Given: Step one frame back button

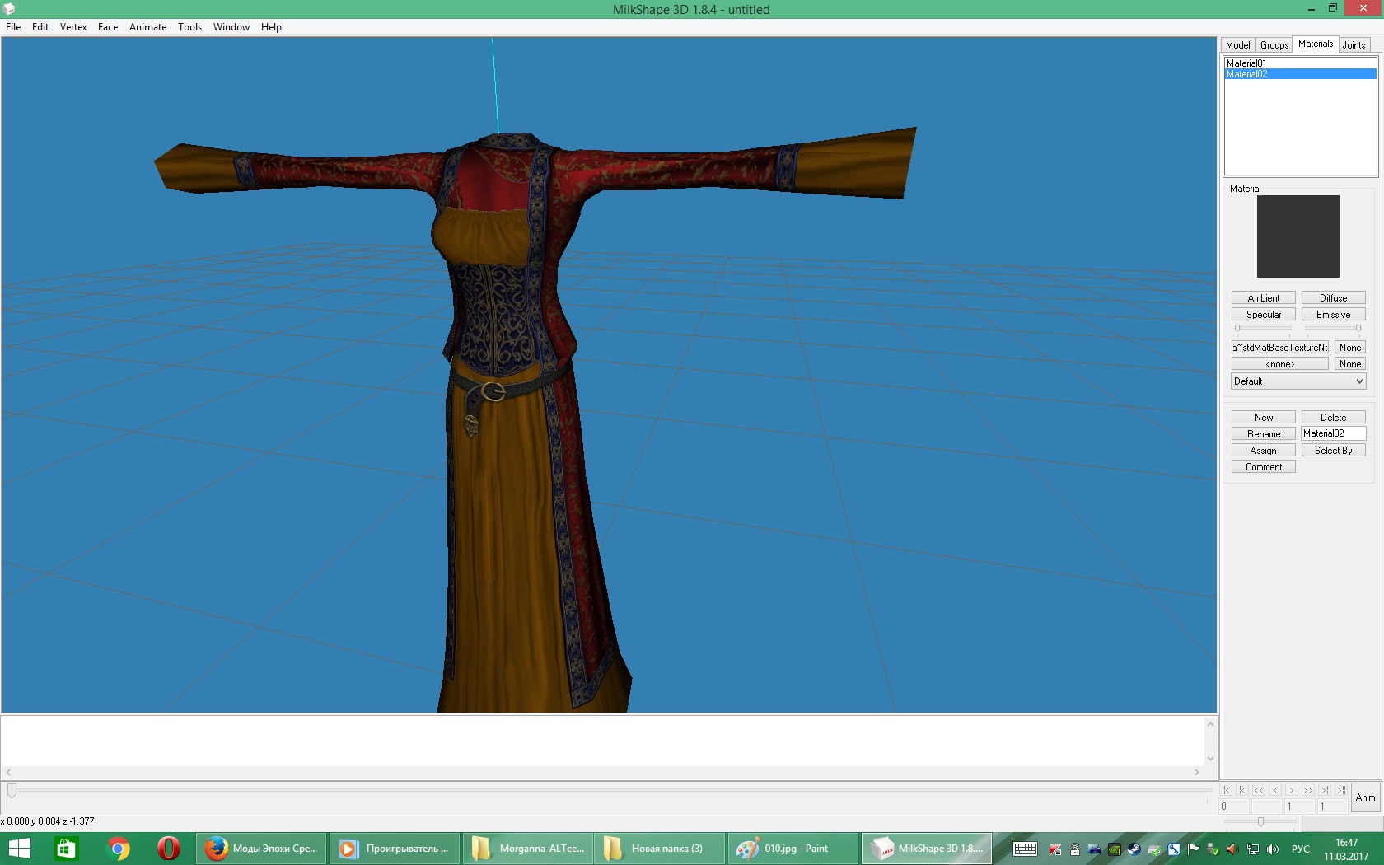Looking at the screenshot, I should click(1275, 790).
